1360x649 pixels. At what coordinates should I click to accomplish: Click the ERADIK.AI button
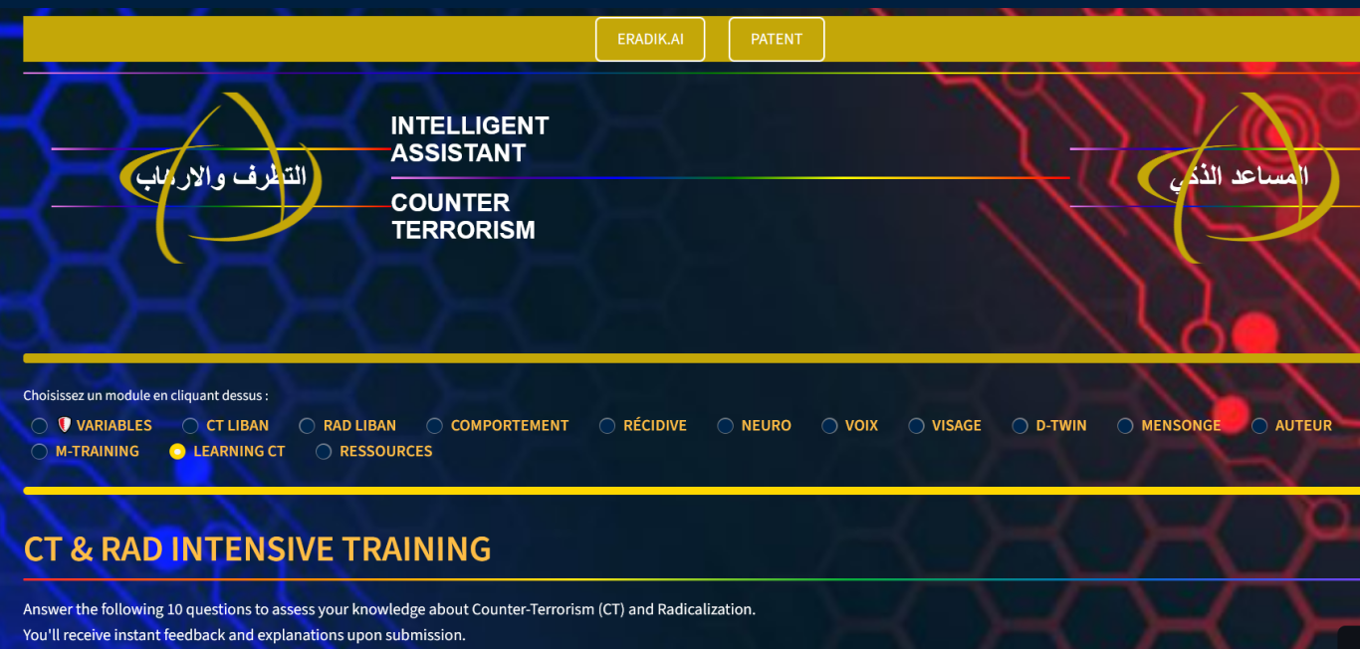click(x=650, y=40)
